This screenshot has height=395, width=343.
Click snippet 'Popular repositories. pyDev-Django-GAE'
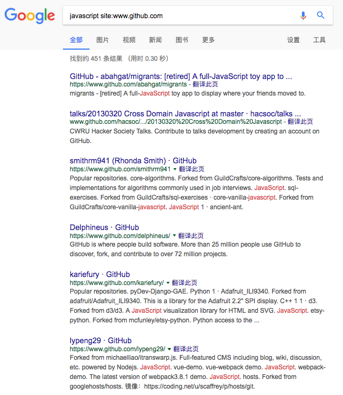point(129,291)
